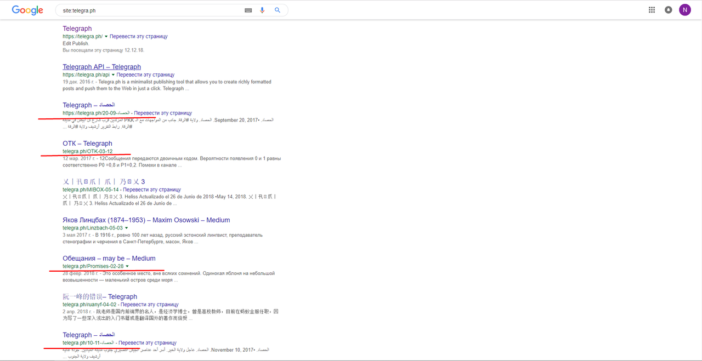Open Google notifications bell
This screenshot has height=361, width=702.
tap(669, 10)
